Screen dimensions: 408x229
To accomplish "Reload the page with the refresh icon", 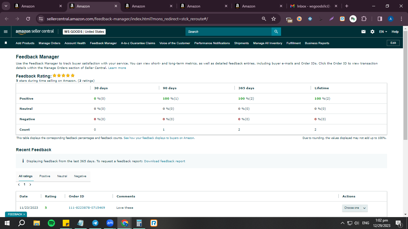I will click(x=28, y=19).
